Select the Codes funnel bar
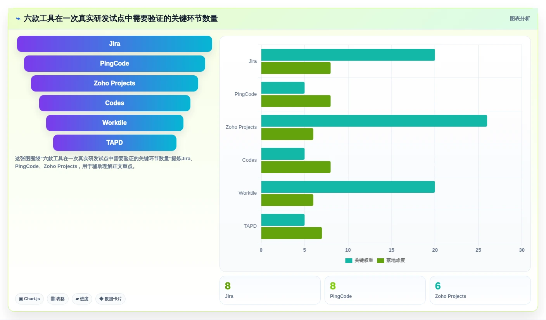Screen dimensions: 546x320 click(115, 103)
